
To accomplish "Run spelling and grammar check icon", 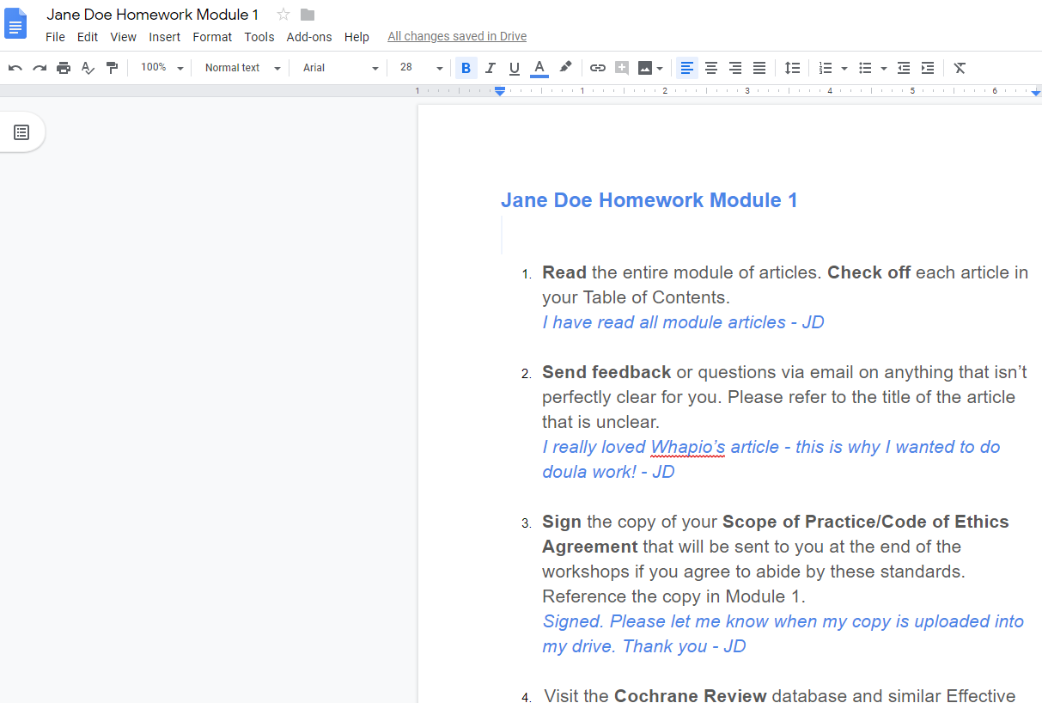I will tap(88, 68).
